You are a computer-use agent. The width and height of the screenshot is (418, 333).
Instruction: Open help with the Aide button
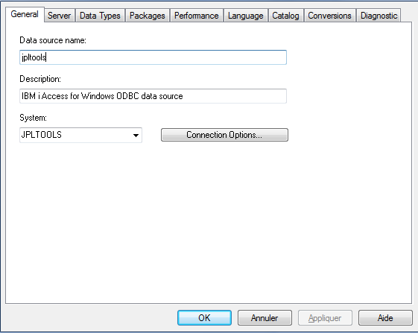point(385,318)
